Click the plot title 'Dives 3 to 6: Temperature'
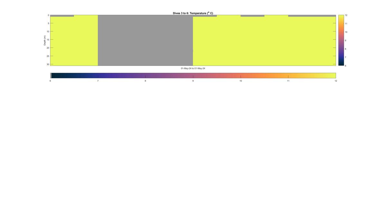Viewport: 386px width, 200px height. pyautogui.click(x=193, y=13)
